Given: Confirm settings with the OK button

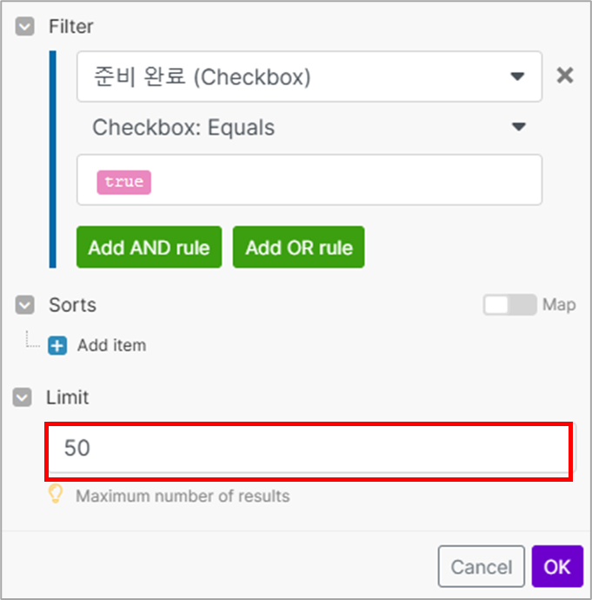Looking at the screenshot, I should (556, 567).
